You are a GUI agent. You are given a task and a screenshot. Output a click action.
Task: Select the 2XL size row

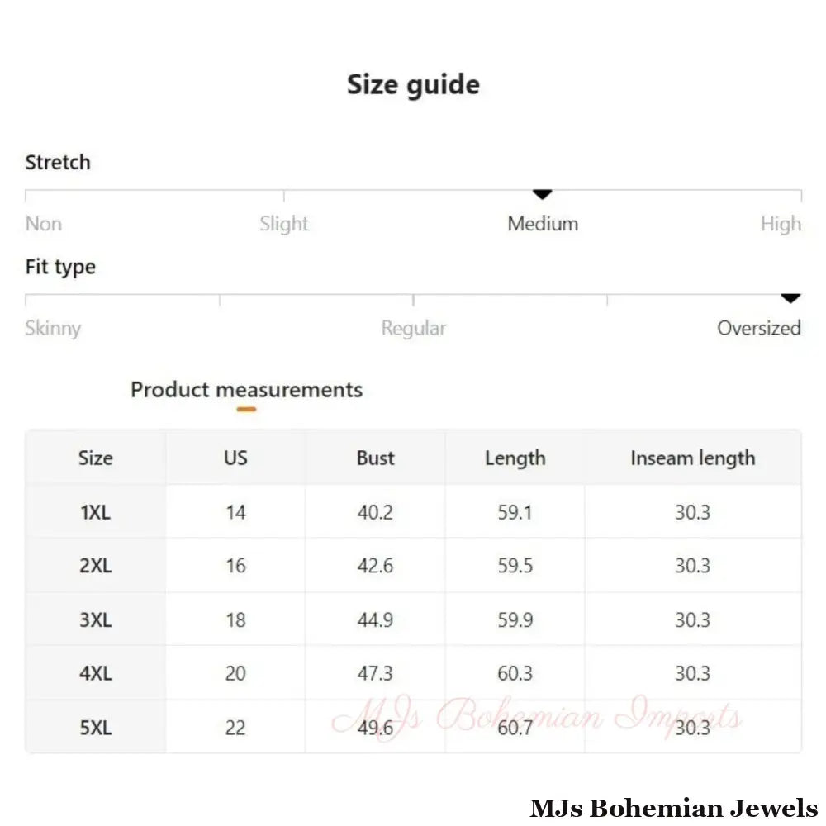(x=96, y=566)
